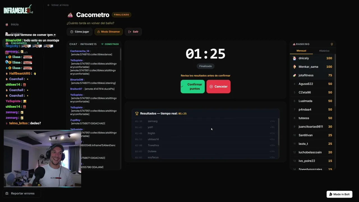Viewport: 359px width, 202px height.
Task: Click the CHAT · INFRAME15 header
Action: [83, 44]
